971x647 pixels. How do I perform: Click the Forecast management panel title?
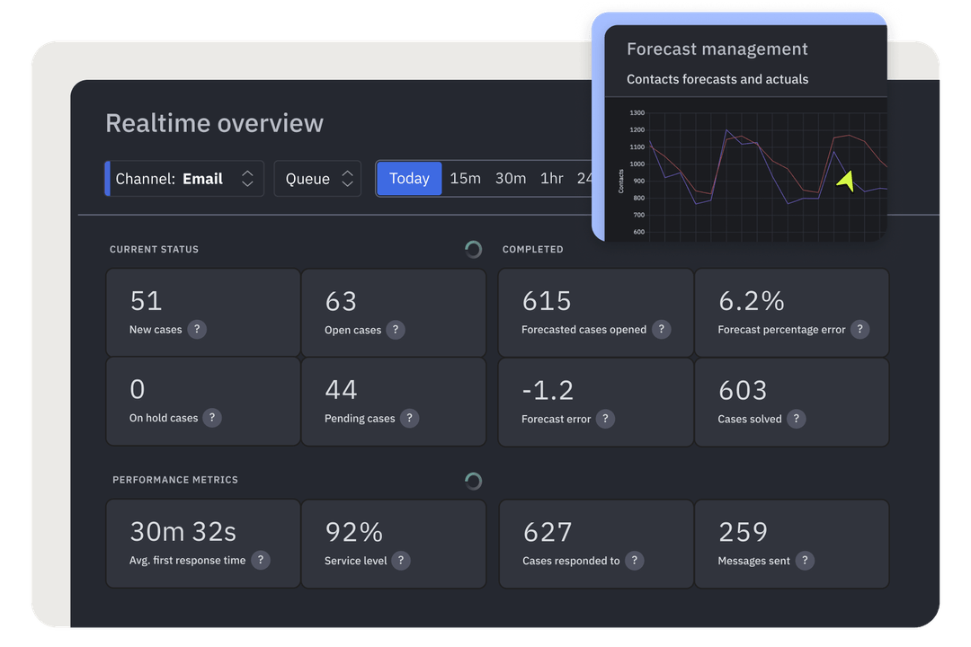point(717,49)
